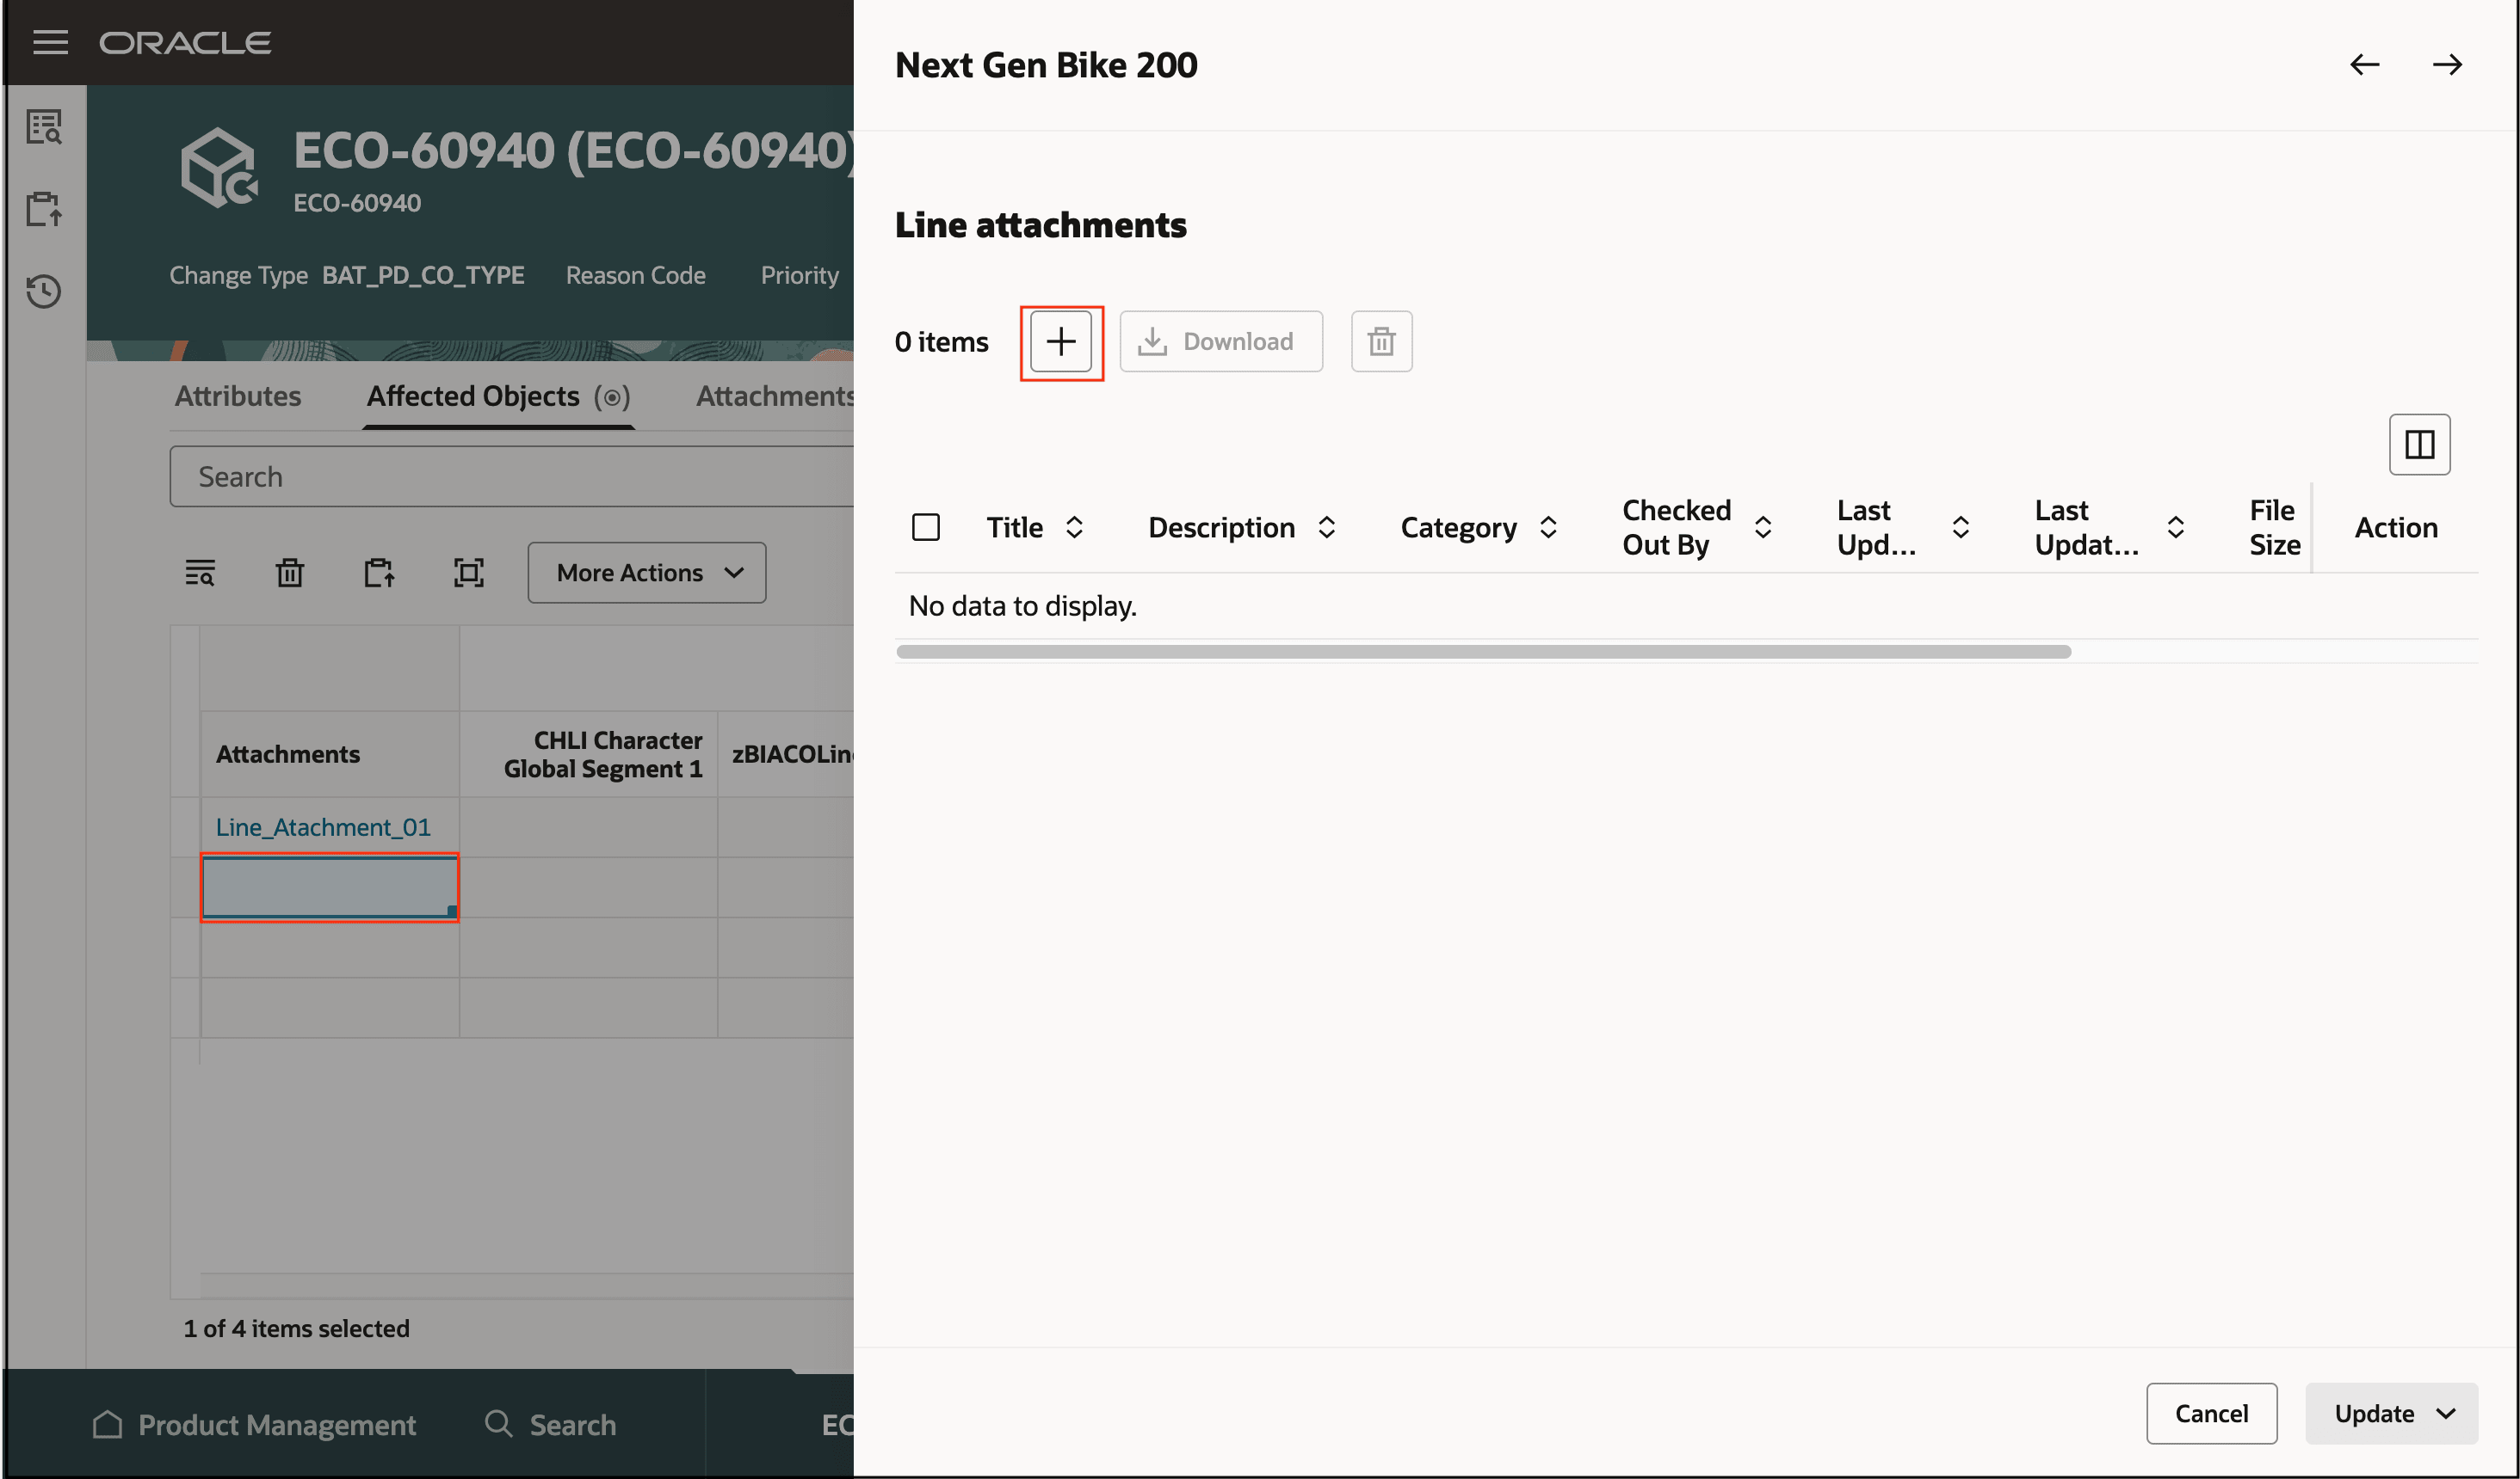Click the horizontal scrollbar under table
This screenshot has width=2520, height=1479.
pos(1483,652)
